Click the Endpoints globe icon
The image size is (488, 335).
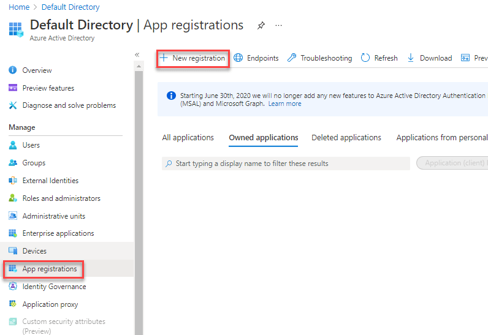point(238,58)
